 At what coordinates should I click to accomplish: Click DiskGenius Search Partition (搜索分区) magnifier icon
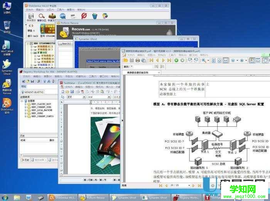(x=42, y=16)
